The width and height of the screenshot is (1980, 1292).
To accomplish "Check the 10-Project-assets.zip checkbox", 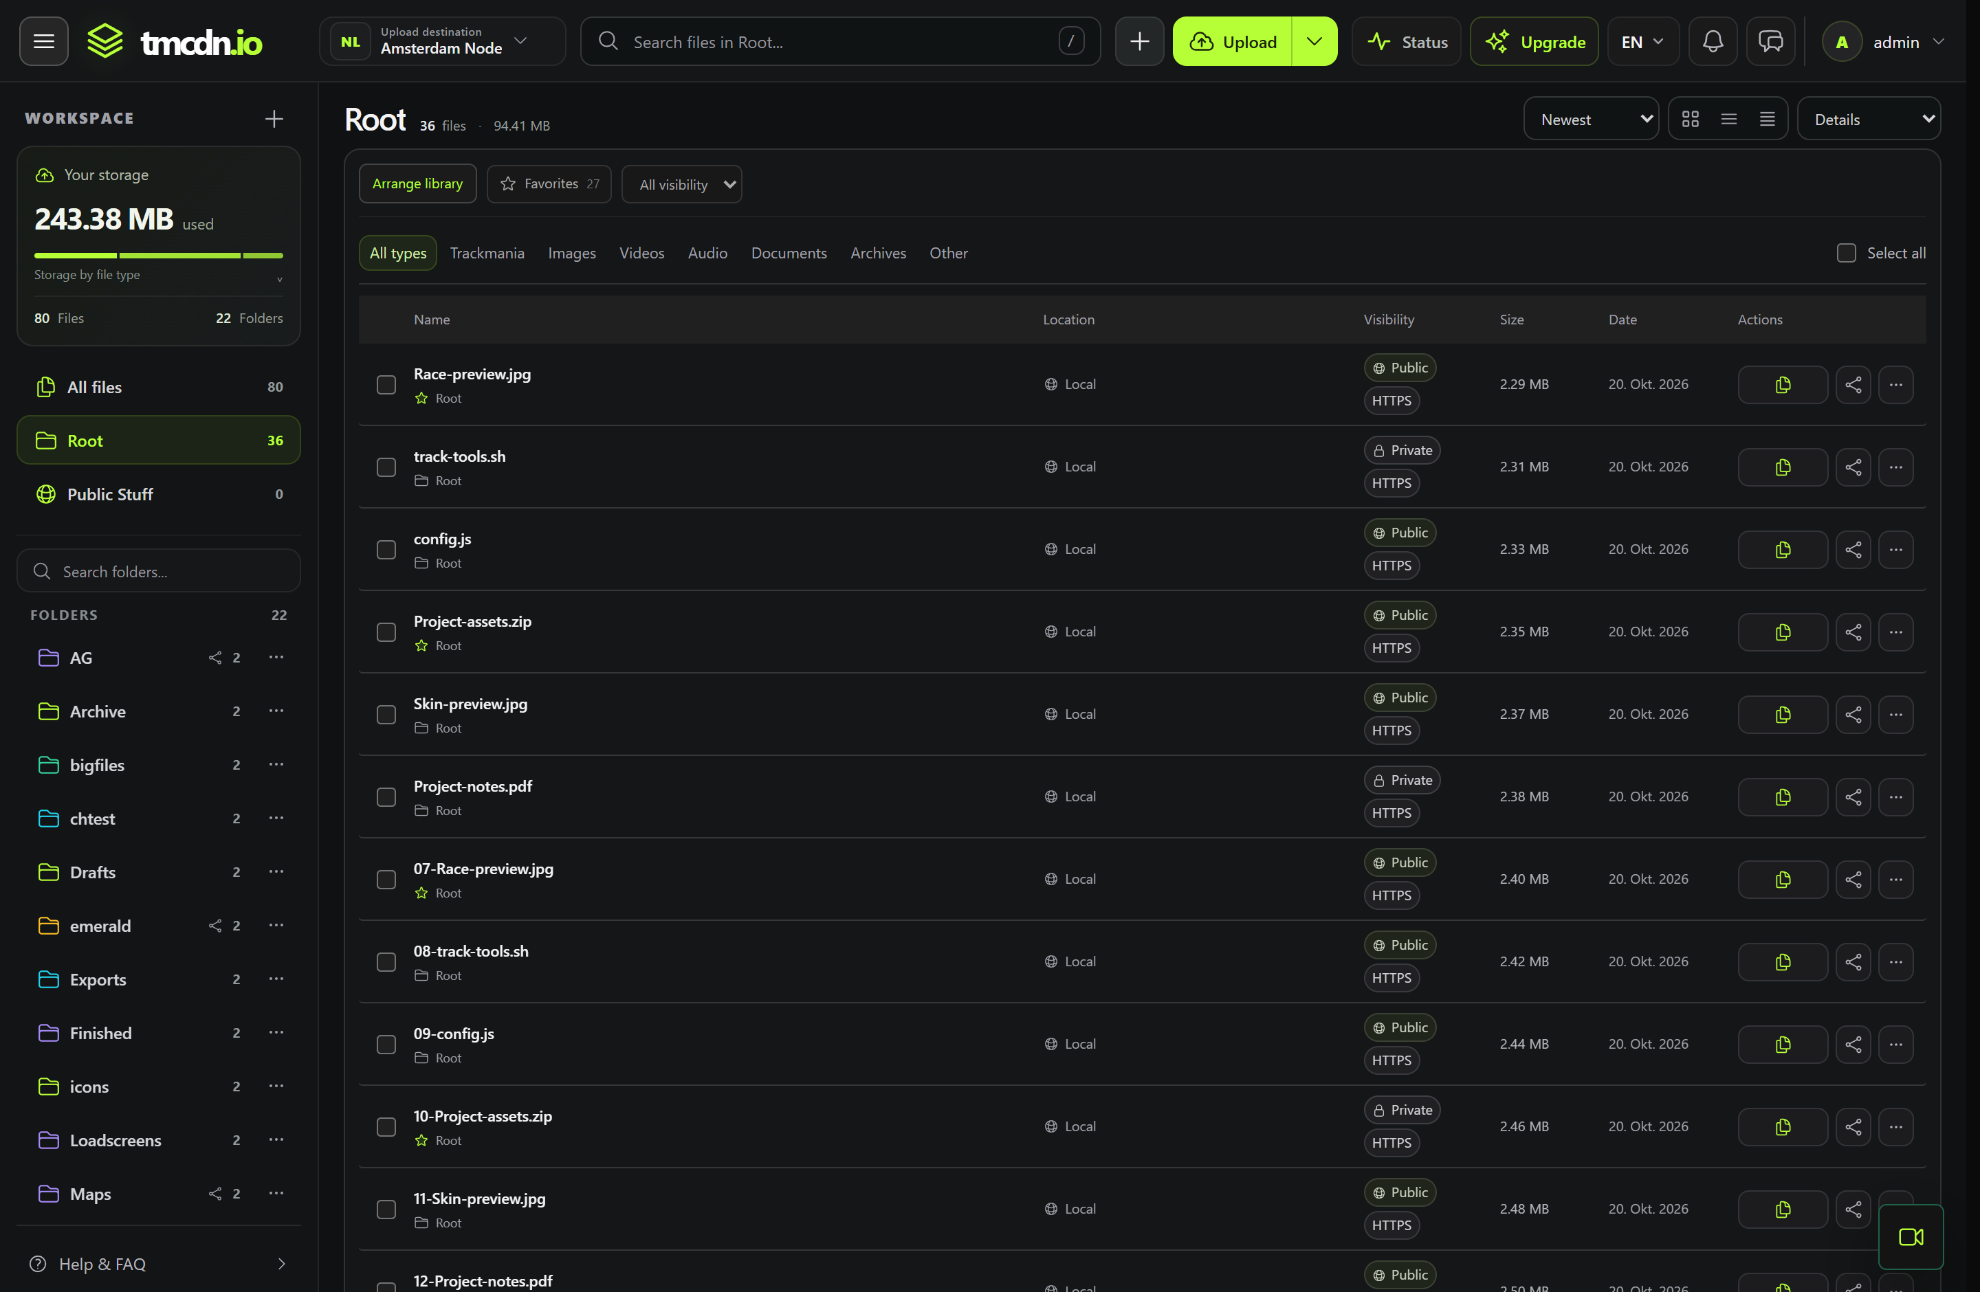I will (386, 1126).
